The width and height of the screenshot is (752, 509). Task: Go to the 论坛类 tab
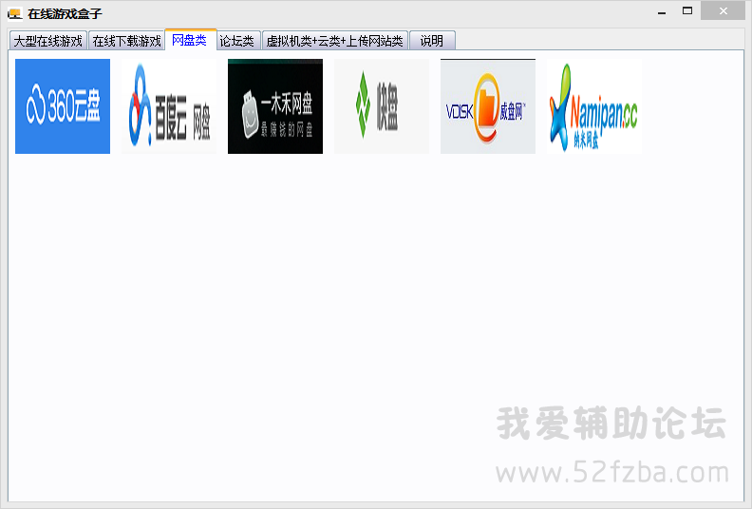click(x=237, y=41)
